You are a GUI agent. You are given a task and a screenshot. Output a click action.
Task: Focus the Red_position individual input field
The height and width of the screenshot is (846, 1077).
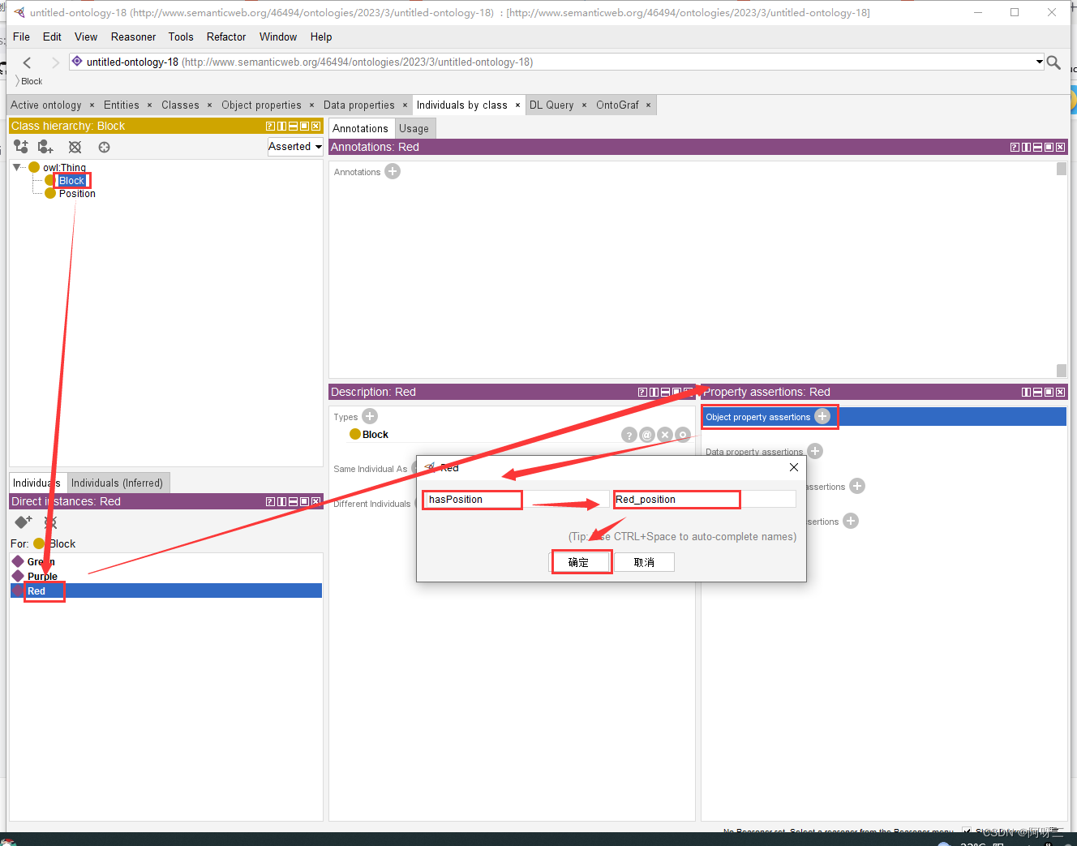(x=704, y=500)
